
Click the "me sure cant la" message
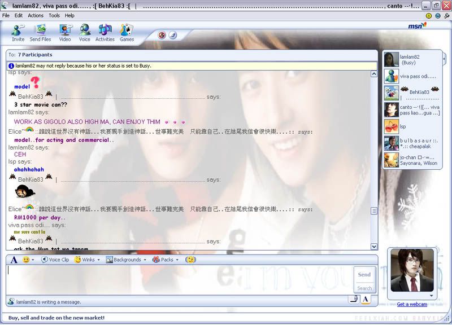click(29, 232)
